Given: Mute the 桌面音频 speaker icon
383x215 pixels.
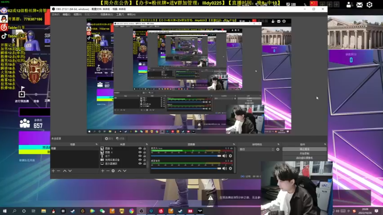Looking at the screenshot, I should pos(225,169).
